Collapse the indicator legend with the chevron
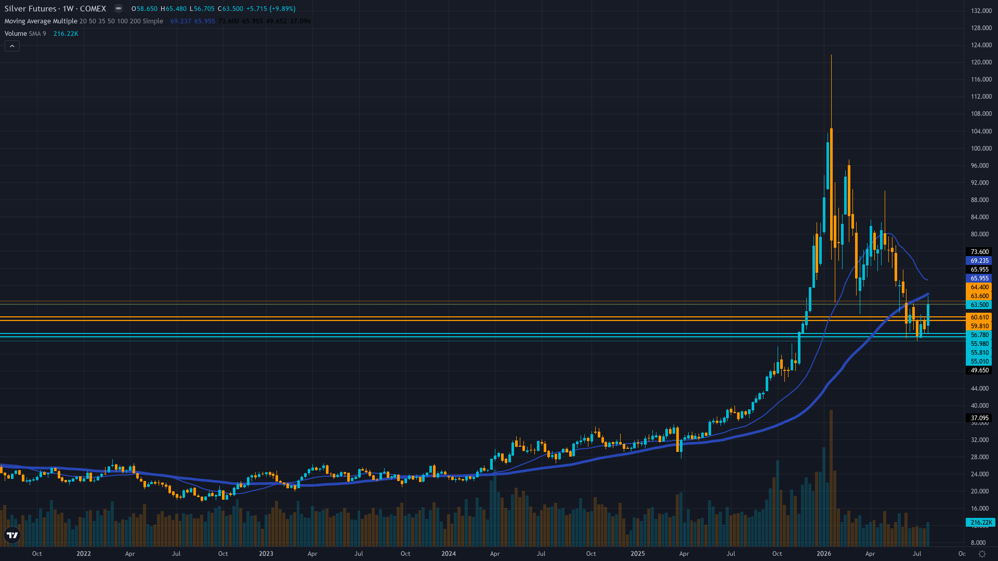 click(x=12, y=46)
